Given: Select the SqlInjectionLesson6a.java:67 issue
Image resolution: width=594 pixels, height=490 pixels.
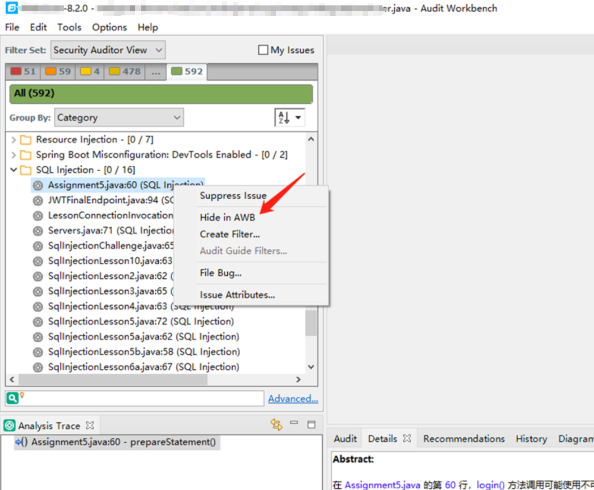Looking at the screenshot, I should pos(144,367).
